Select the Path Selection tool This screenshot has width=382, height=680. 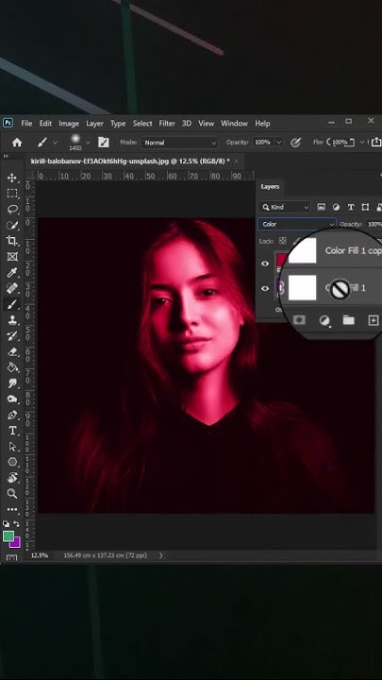tap(12, 446)
